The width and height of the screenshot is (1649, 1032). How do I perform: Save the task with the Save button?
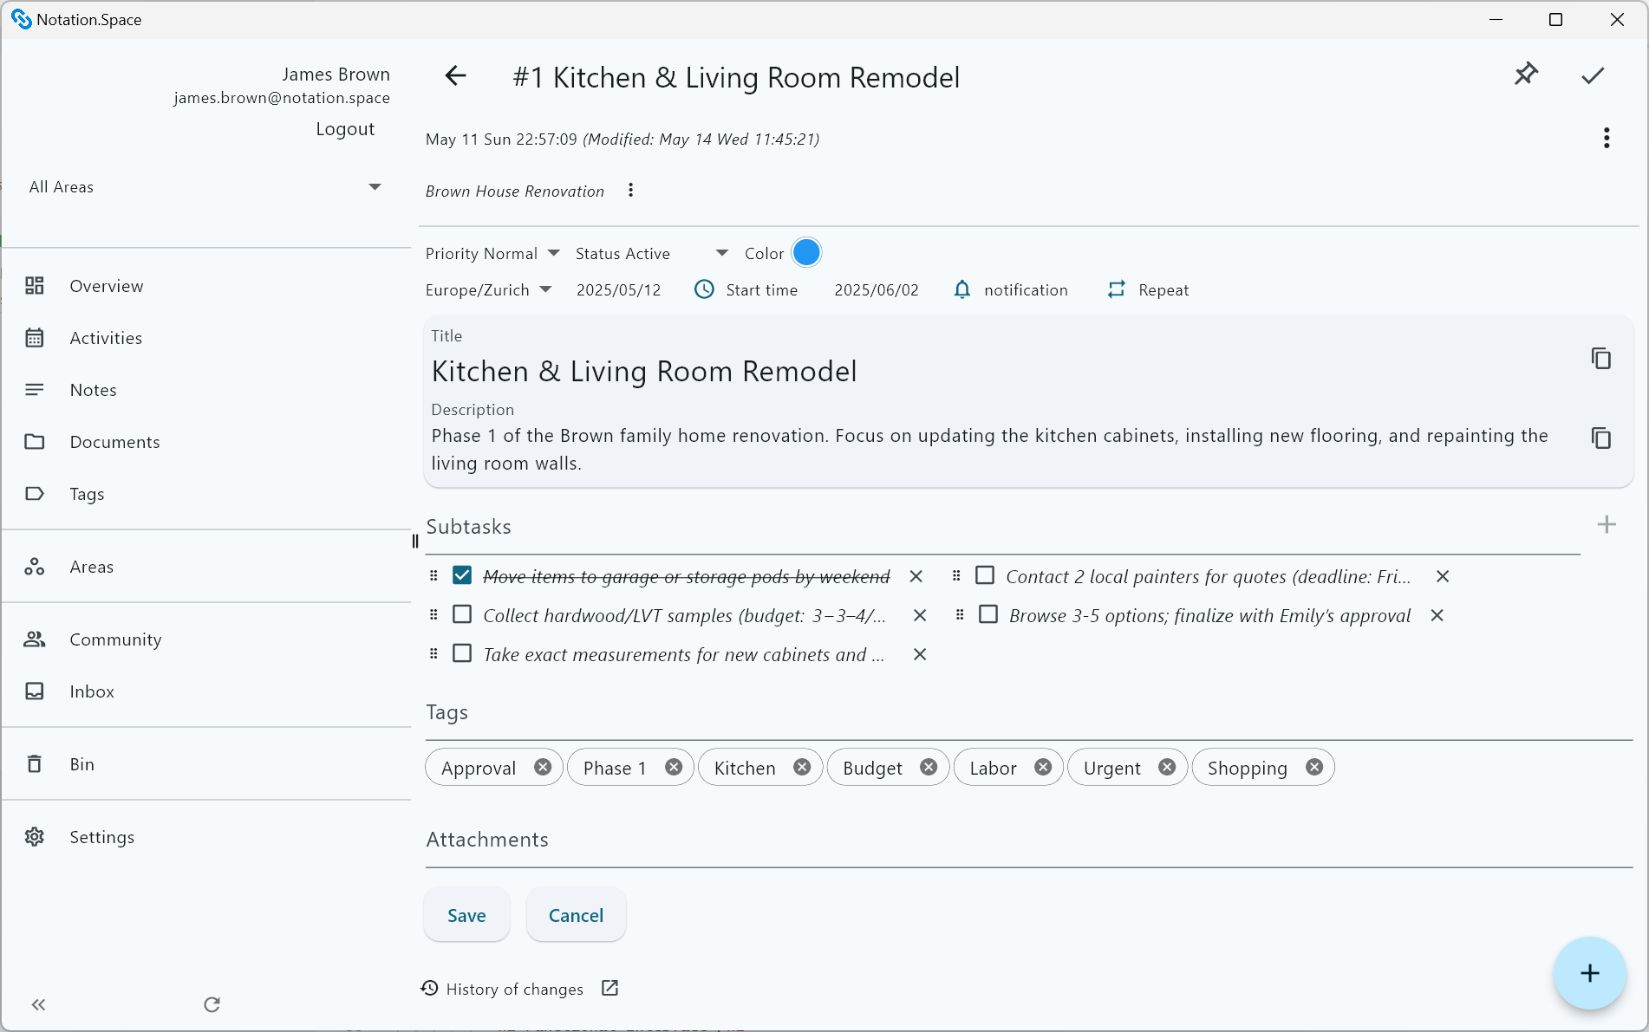pyautogui.click(x=466, y=914)
